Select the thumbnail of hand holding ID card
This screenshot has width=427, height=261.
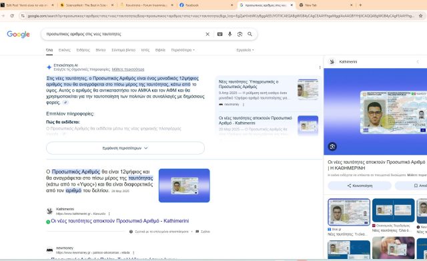coord(393,248)
